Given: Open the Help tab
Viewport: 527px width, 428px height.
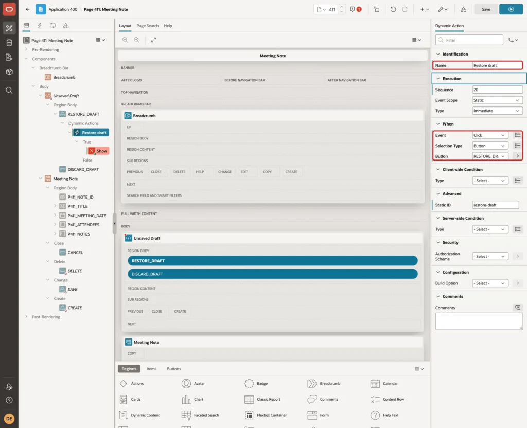Looking at the screenshot, I should tap(168, 26).
